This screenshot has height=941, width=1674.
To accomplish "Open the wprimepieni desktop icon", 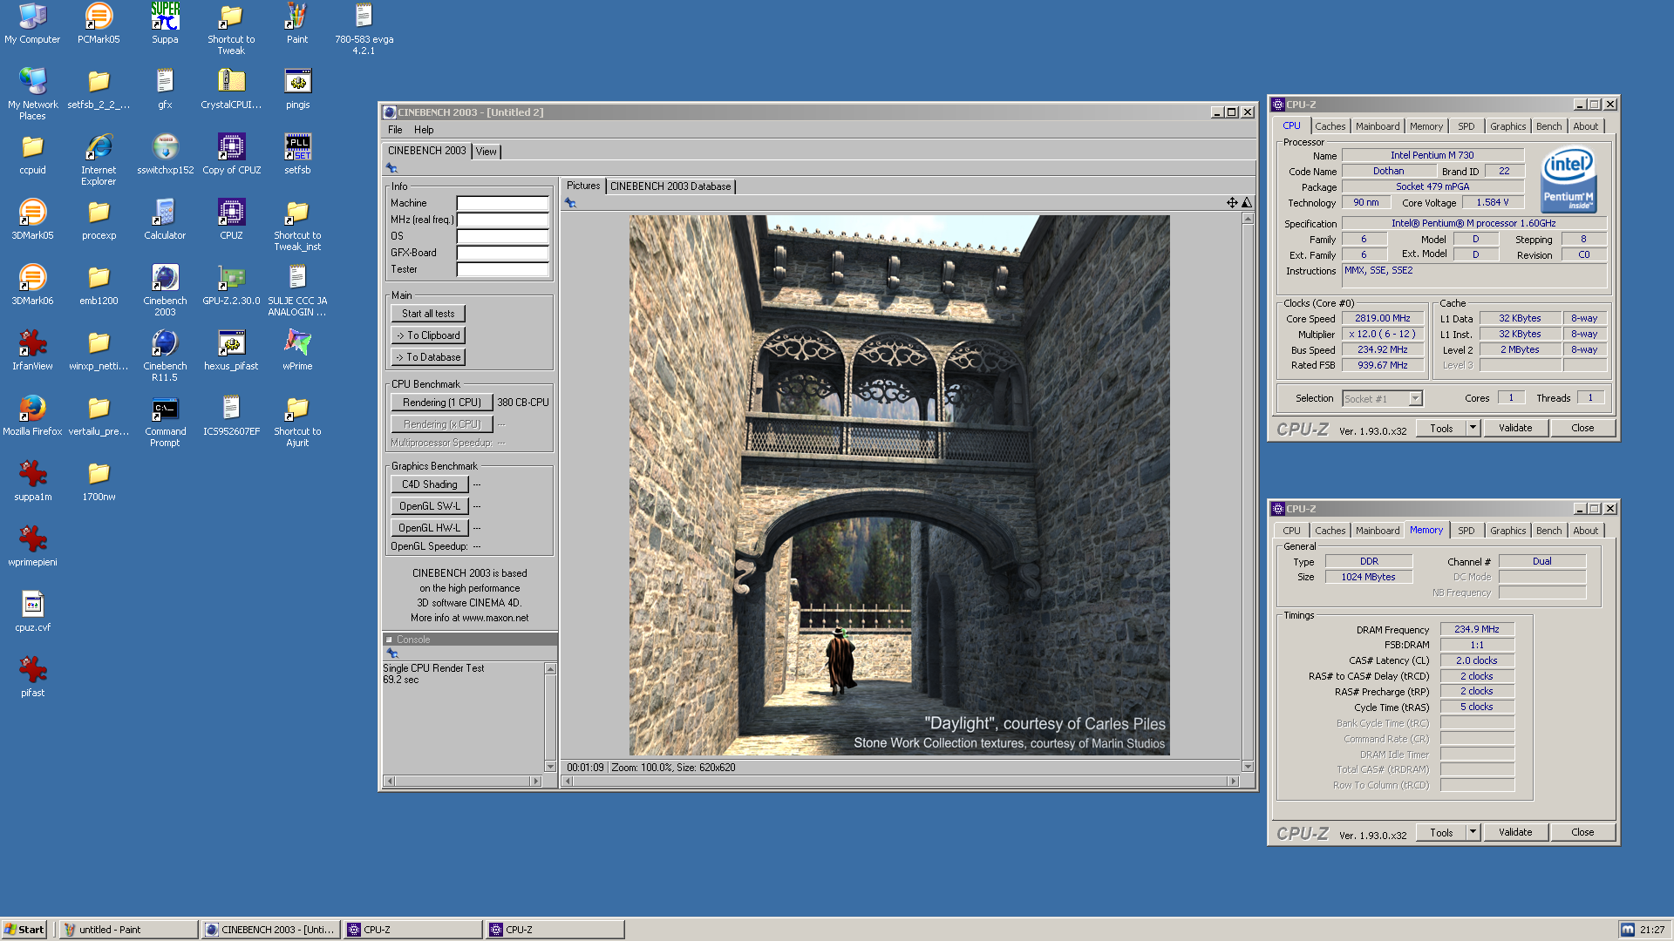I will 32,546.
